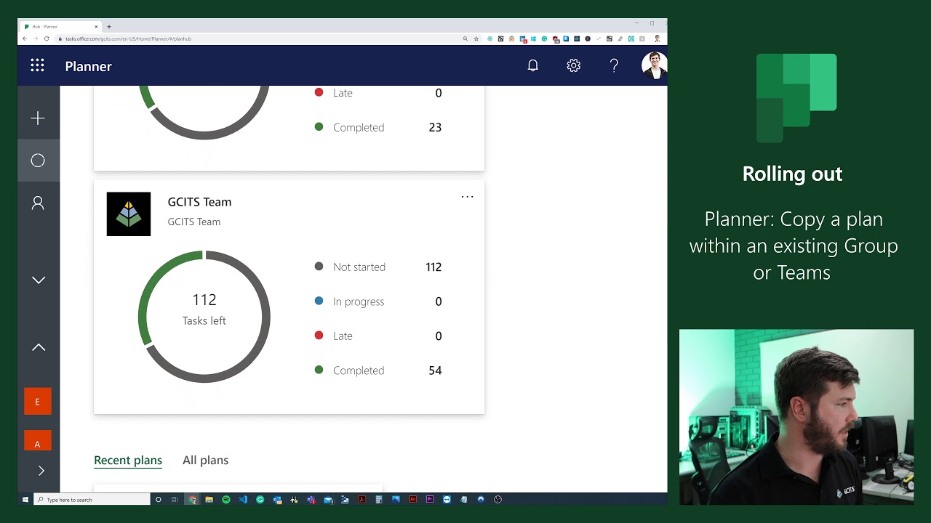The image size is (931, 523).
Task: Open Adobe Acrobat from the taskbar
Action: pyautogui.click(x=362, y=500)
